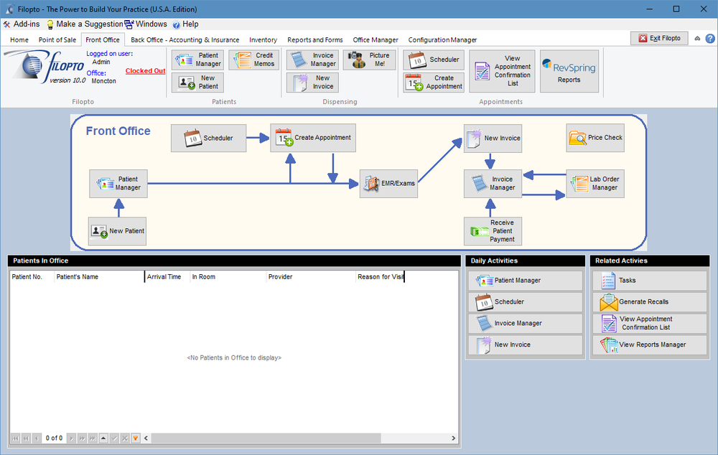Sort by Patient No. column header
This screenshot has height=455, width=718.
tap(32, 277)
